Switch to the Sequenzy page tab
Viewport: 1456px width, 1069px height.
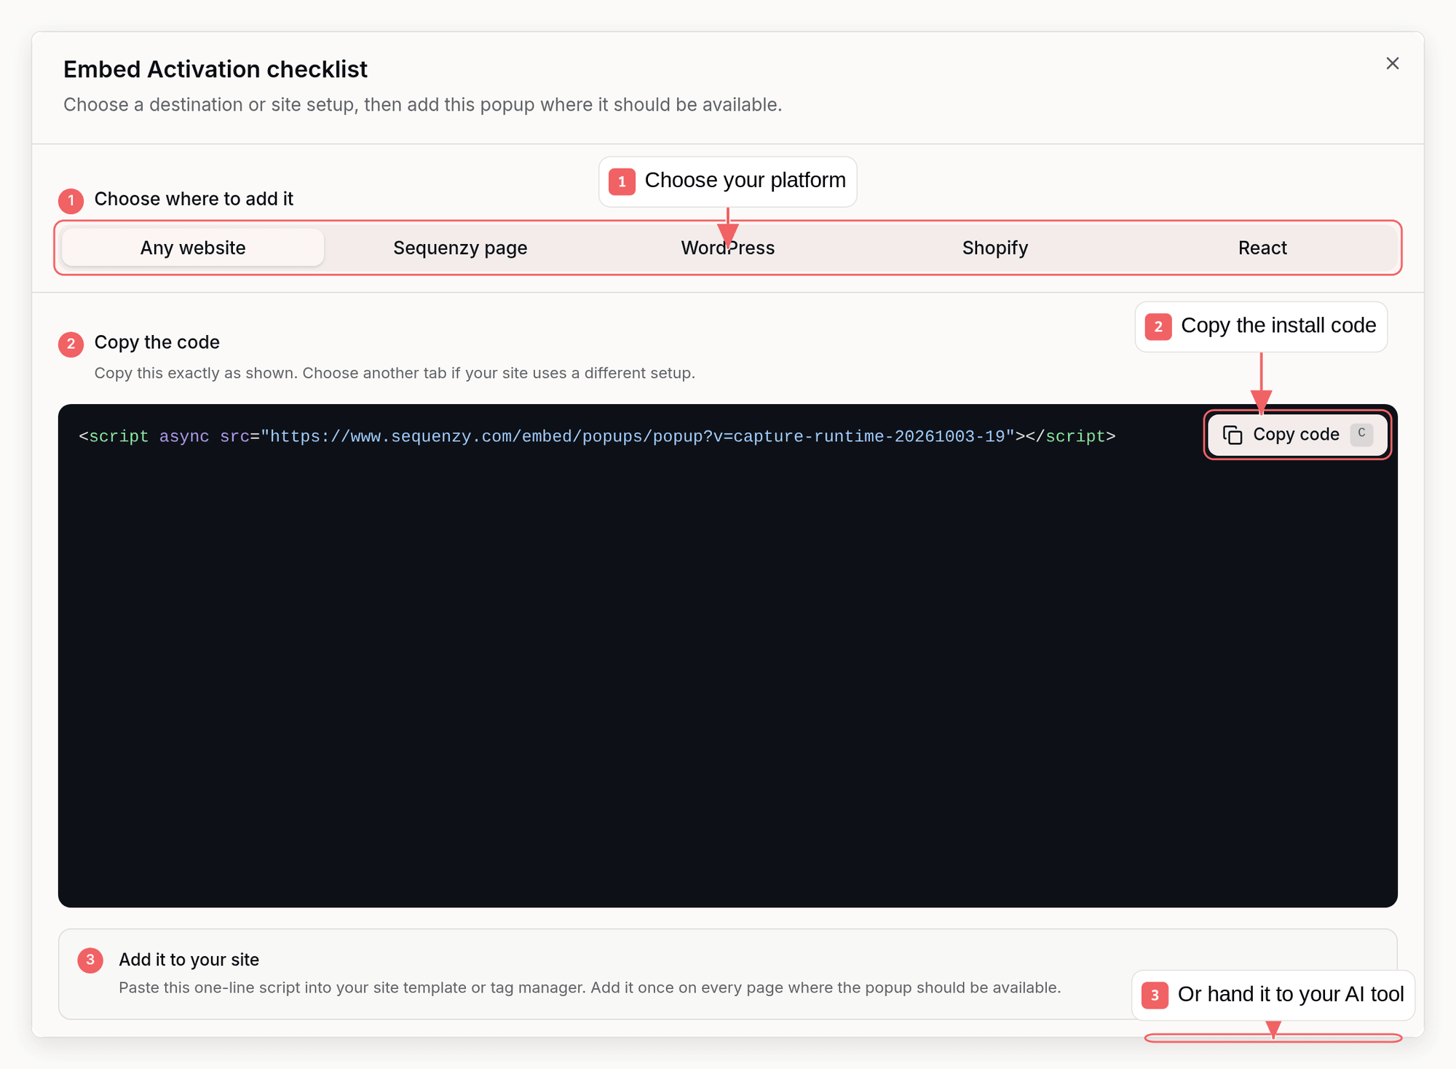pyautogui.click(x=460, y=248)
